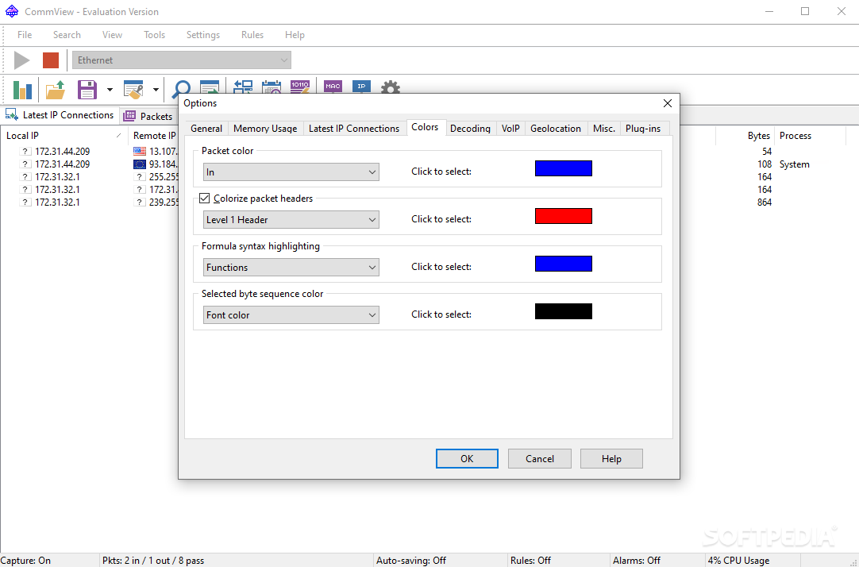Open the MAC aliases icon

(x=333, y=87)
